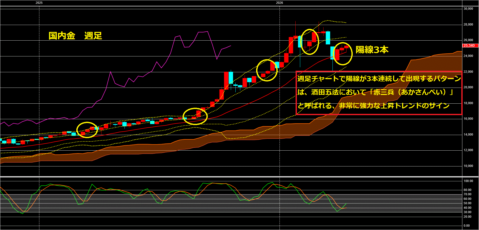This screenshot has width=479, height=230.
Task: Select the 陽線3本 annotation label
Action: tap(372, 50)
